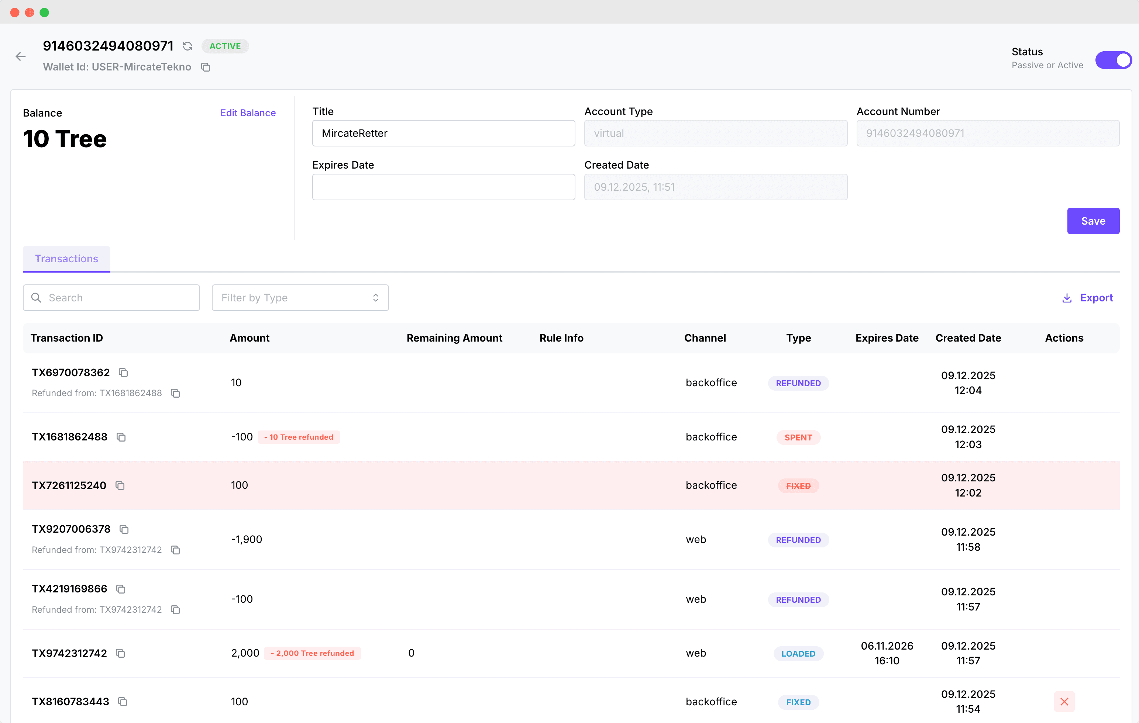Toggle the Passive or Active status switch
This screenshot has width=1139, height=723.
pyautogui.click(x=1113, y=60)
